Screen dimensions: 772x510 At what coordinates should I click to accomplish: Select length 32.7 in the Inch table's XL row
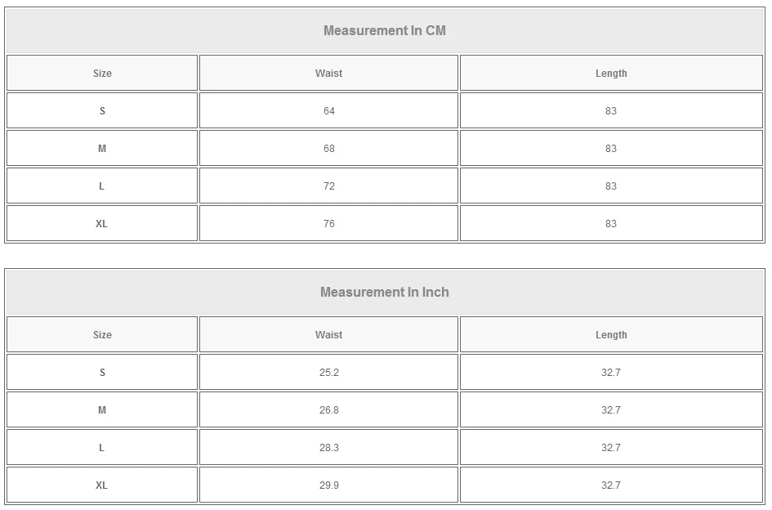pos(611,485)
